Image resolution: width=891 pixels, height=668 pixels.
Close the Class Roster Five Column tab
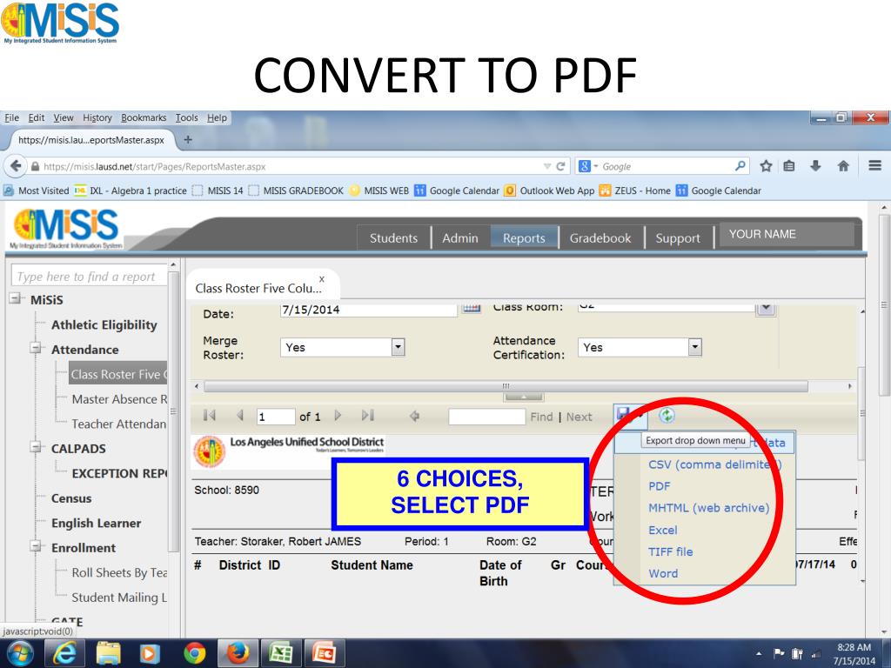pyautogui.click(x=322, y=279)
